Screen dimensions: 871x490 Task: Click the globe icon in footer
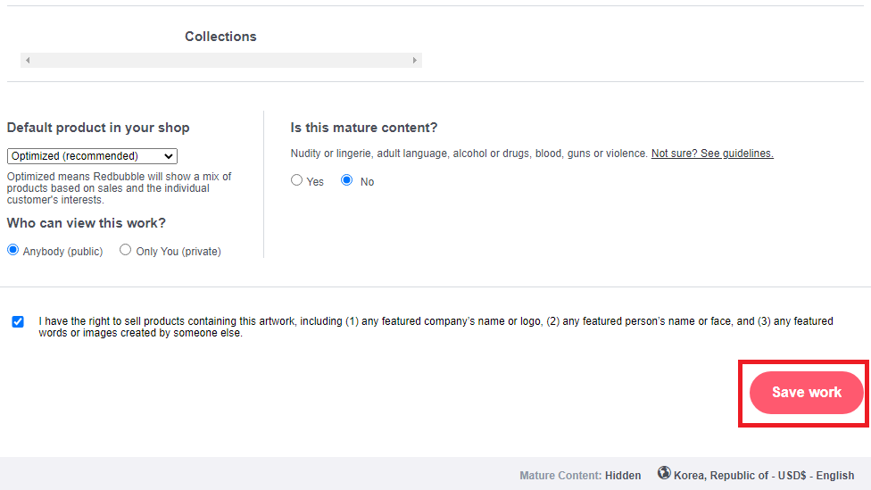pyautogui.click(x=664, y=473)
